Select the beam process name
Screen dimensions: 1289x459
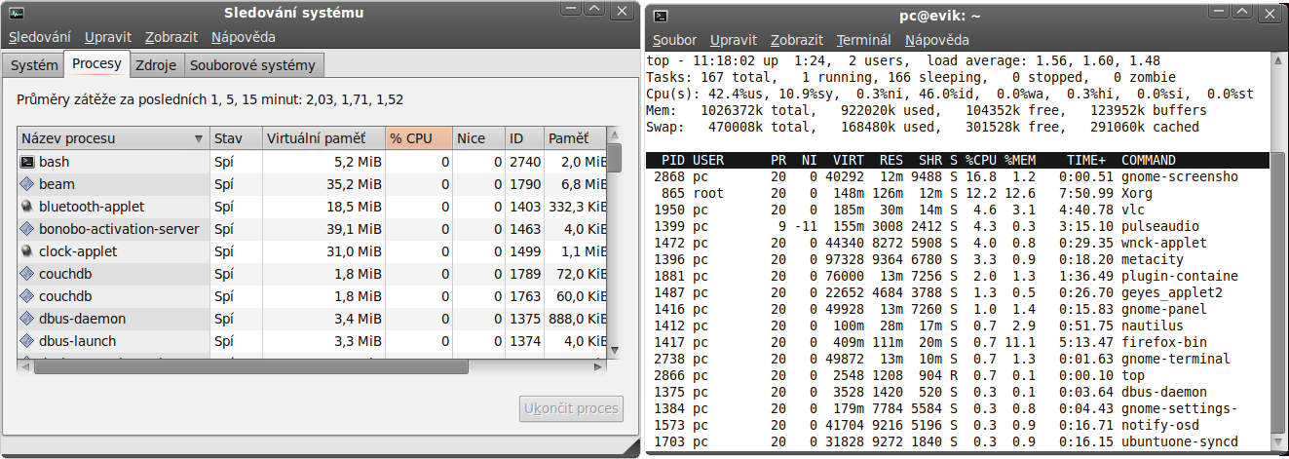pos(57,184)
